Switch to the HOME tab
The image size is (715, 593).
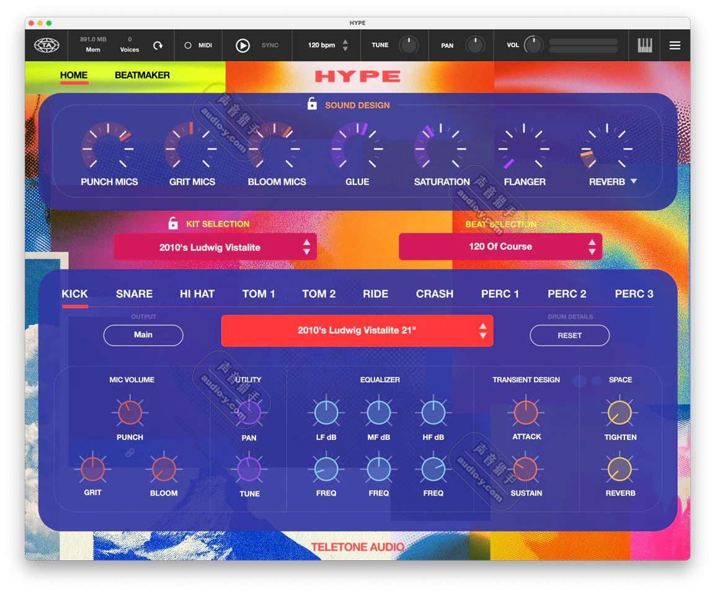point(73,75)
